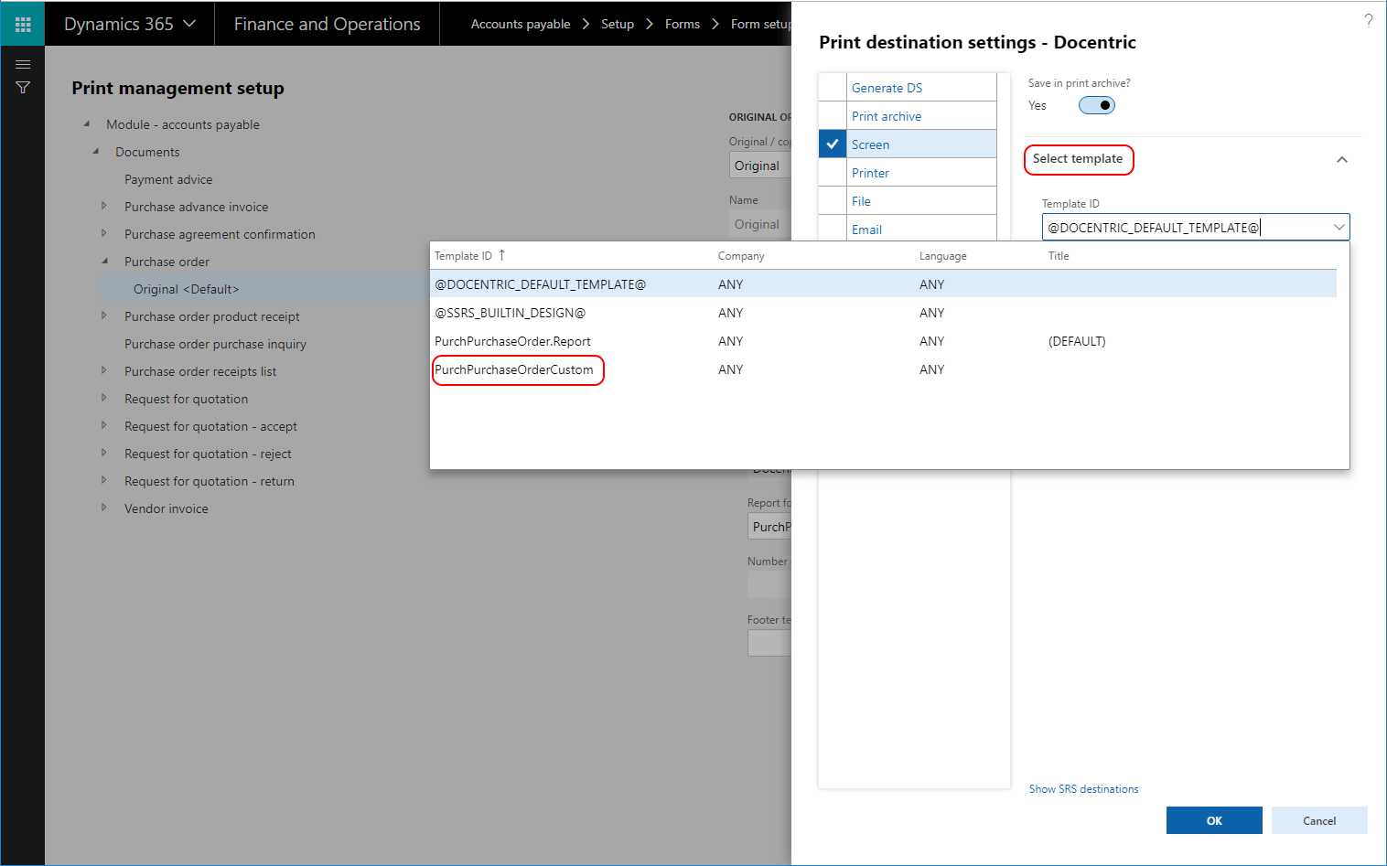
Task: Collapse the Purchase order node
Action: click(x=105, y=261)
